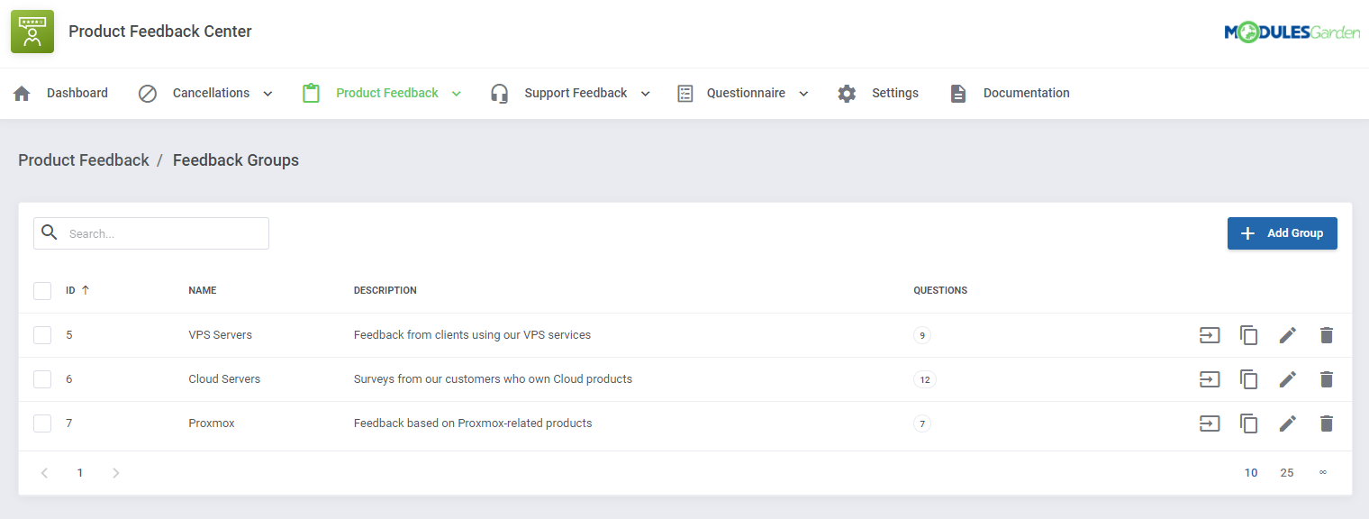Open the Documentation page icon
The width and height of the screenshot is (1369, 519).
pyautogui.click(x=957, y=93)
